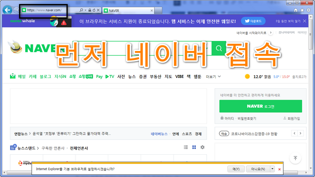Viewport: 315px width, 177px height.
Task: Go back with the browser back arrow
Action: 8,10
